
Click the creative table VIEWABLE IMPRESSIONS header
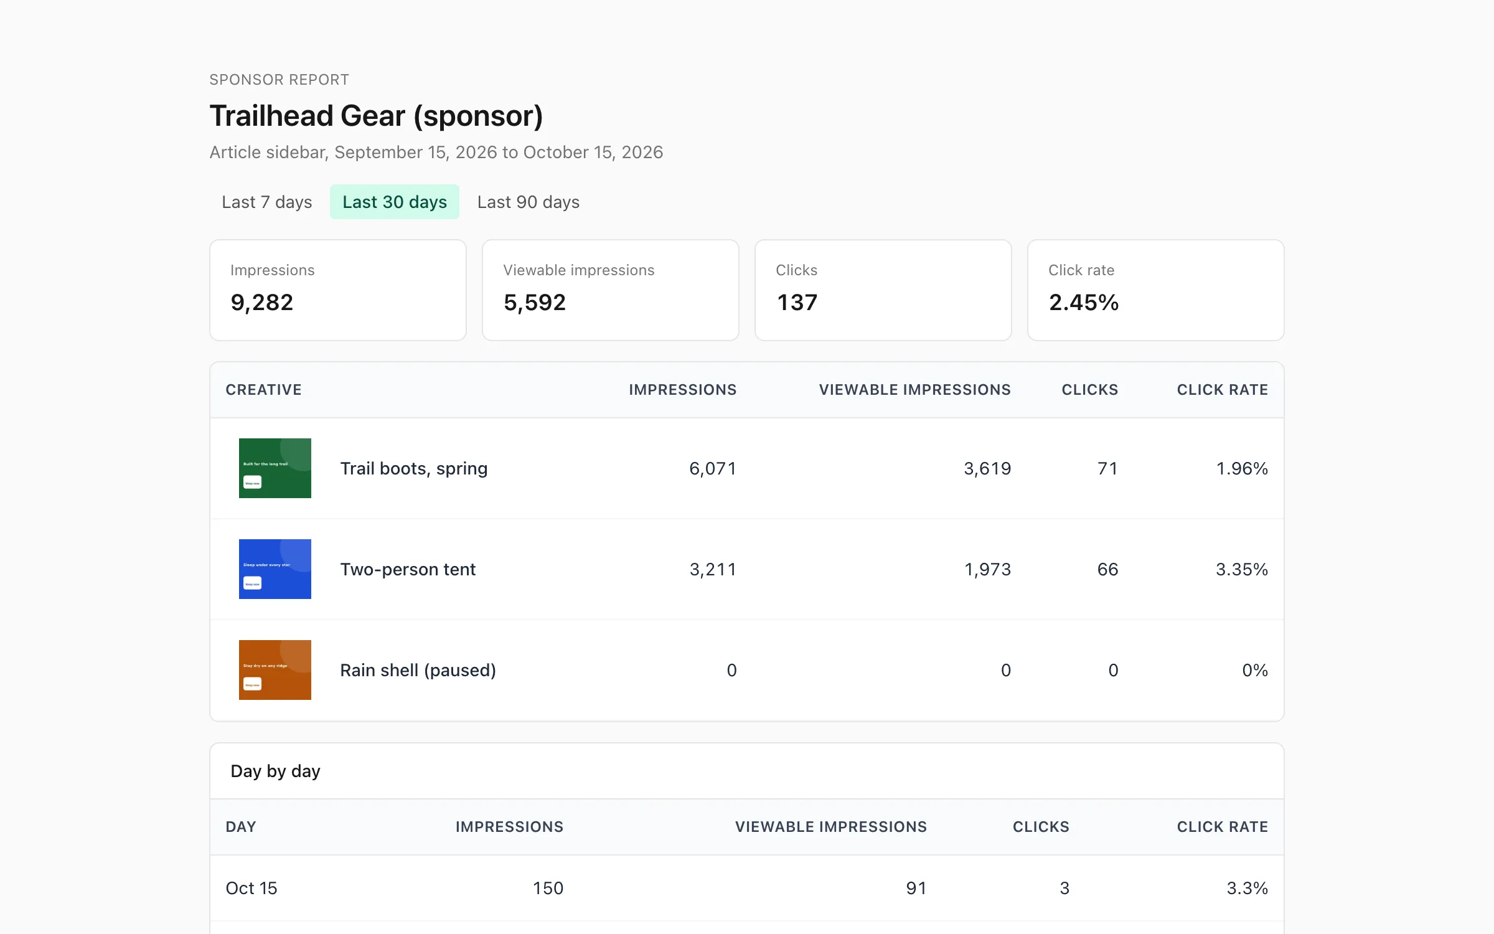click(x=915, y=390)
